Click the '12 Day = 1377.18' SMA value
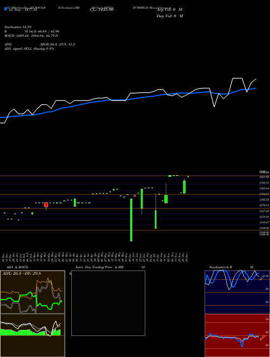 pos(22,10)
